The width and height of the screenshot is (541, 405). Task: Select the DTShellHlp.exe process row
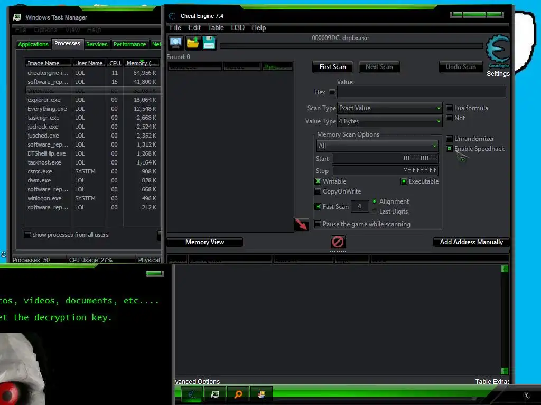[92, 153]
